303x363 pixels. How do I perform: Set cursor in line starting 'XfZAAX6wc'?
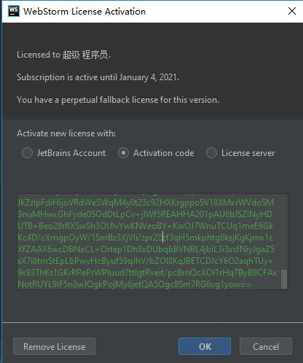[146, 249]
